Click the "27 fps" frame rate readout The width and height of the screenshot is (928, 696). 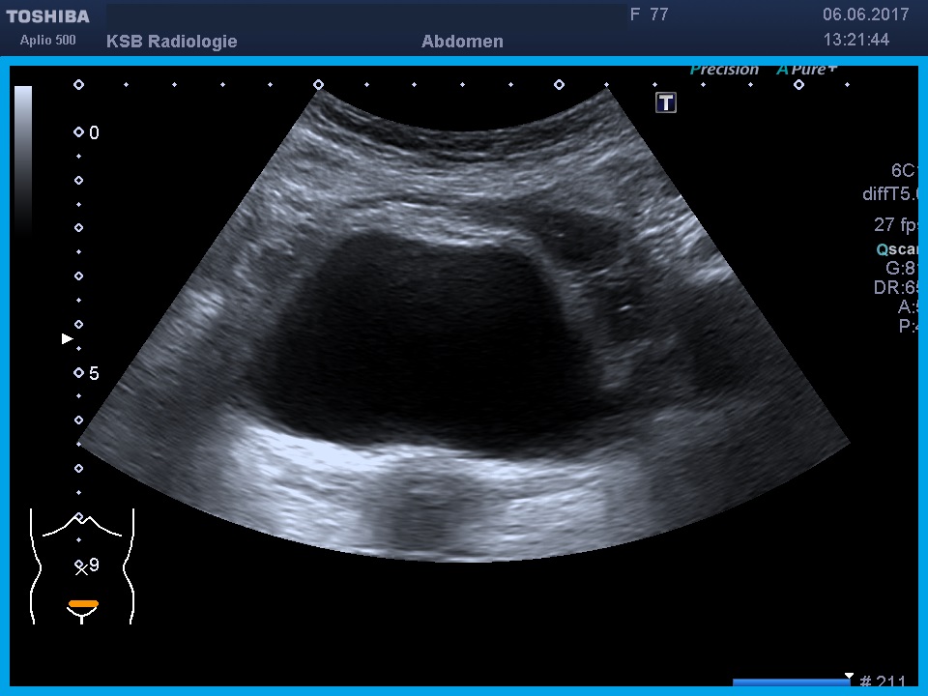click(895, 225)
